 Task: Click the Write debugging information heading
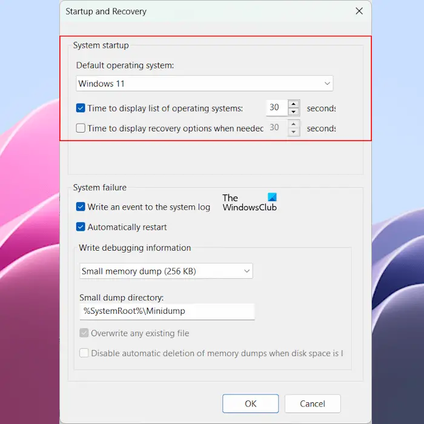(x=135, y=248)
